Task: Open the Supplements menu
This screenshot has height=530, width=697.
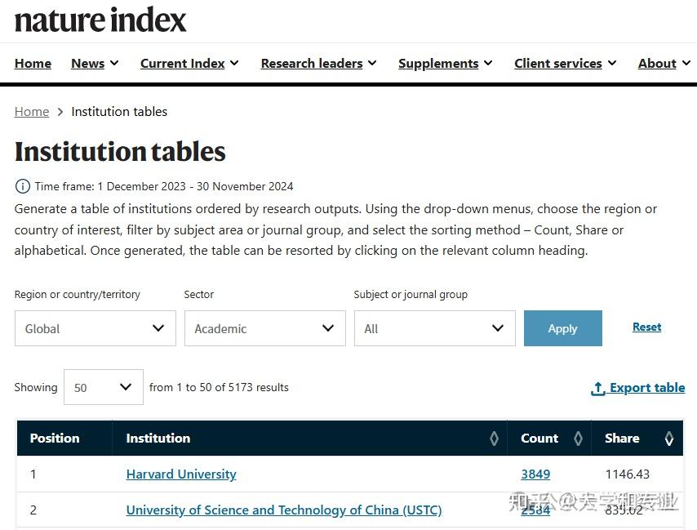Action: [439, 63]
